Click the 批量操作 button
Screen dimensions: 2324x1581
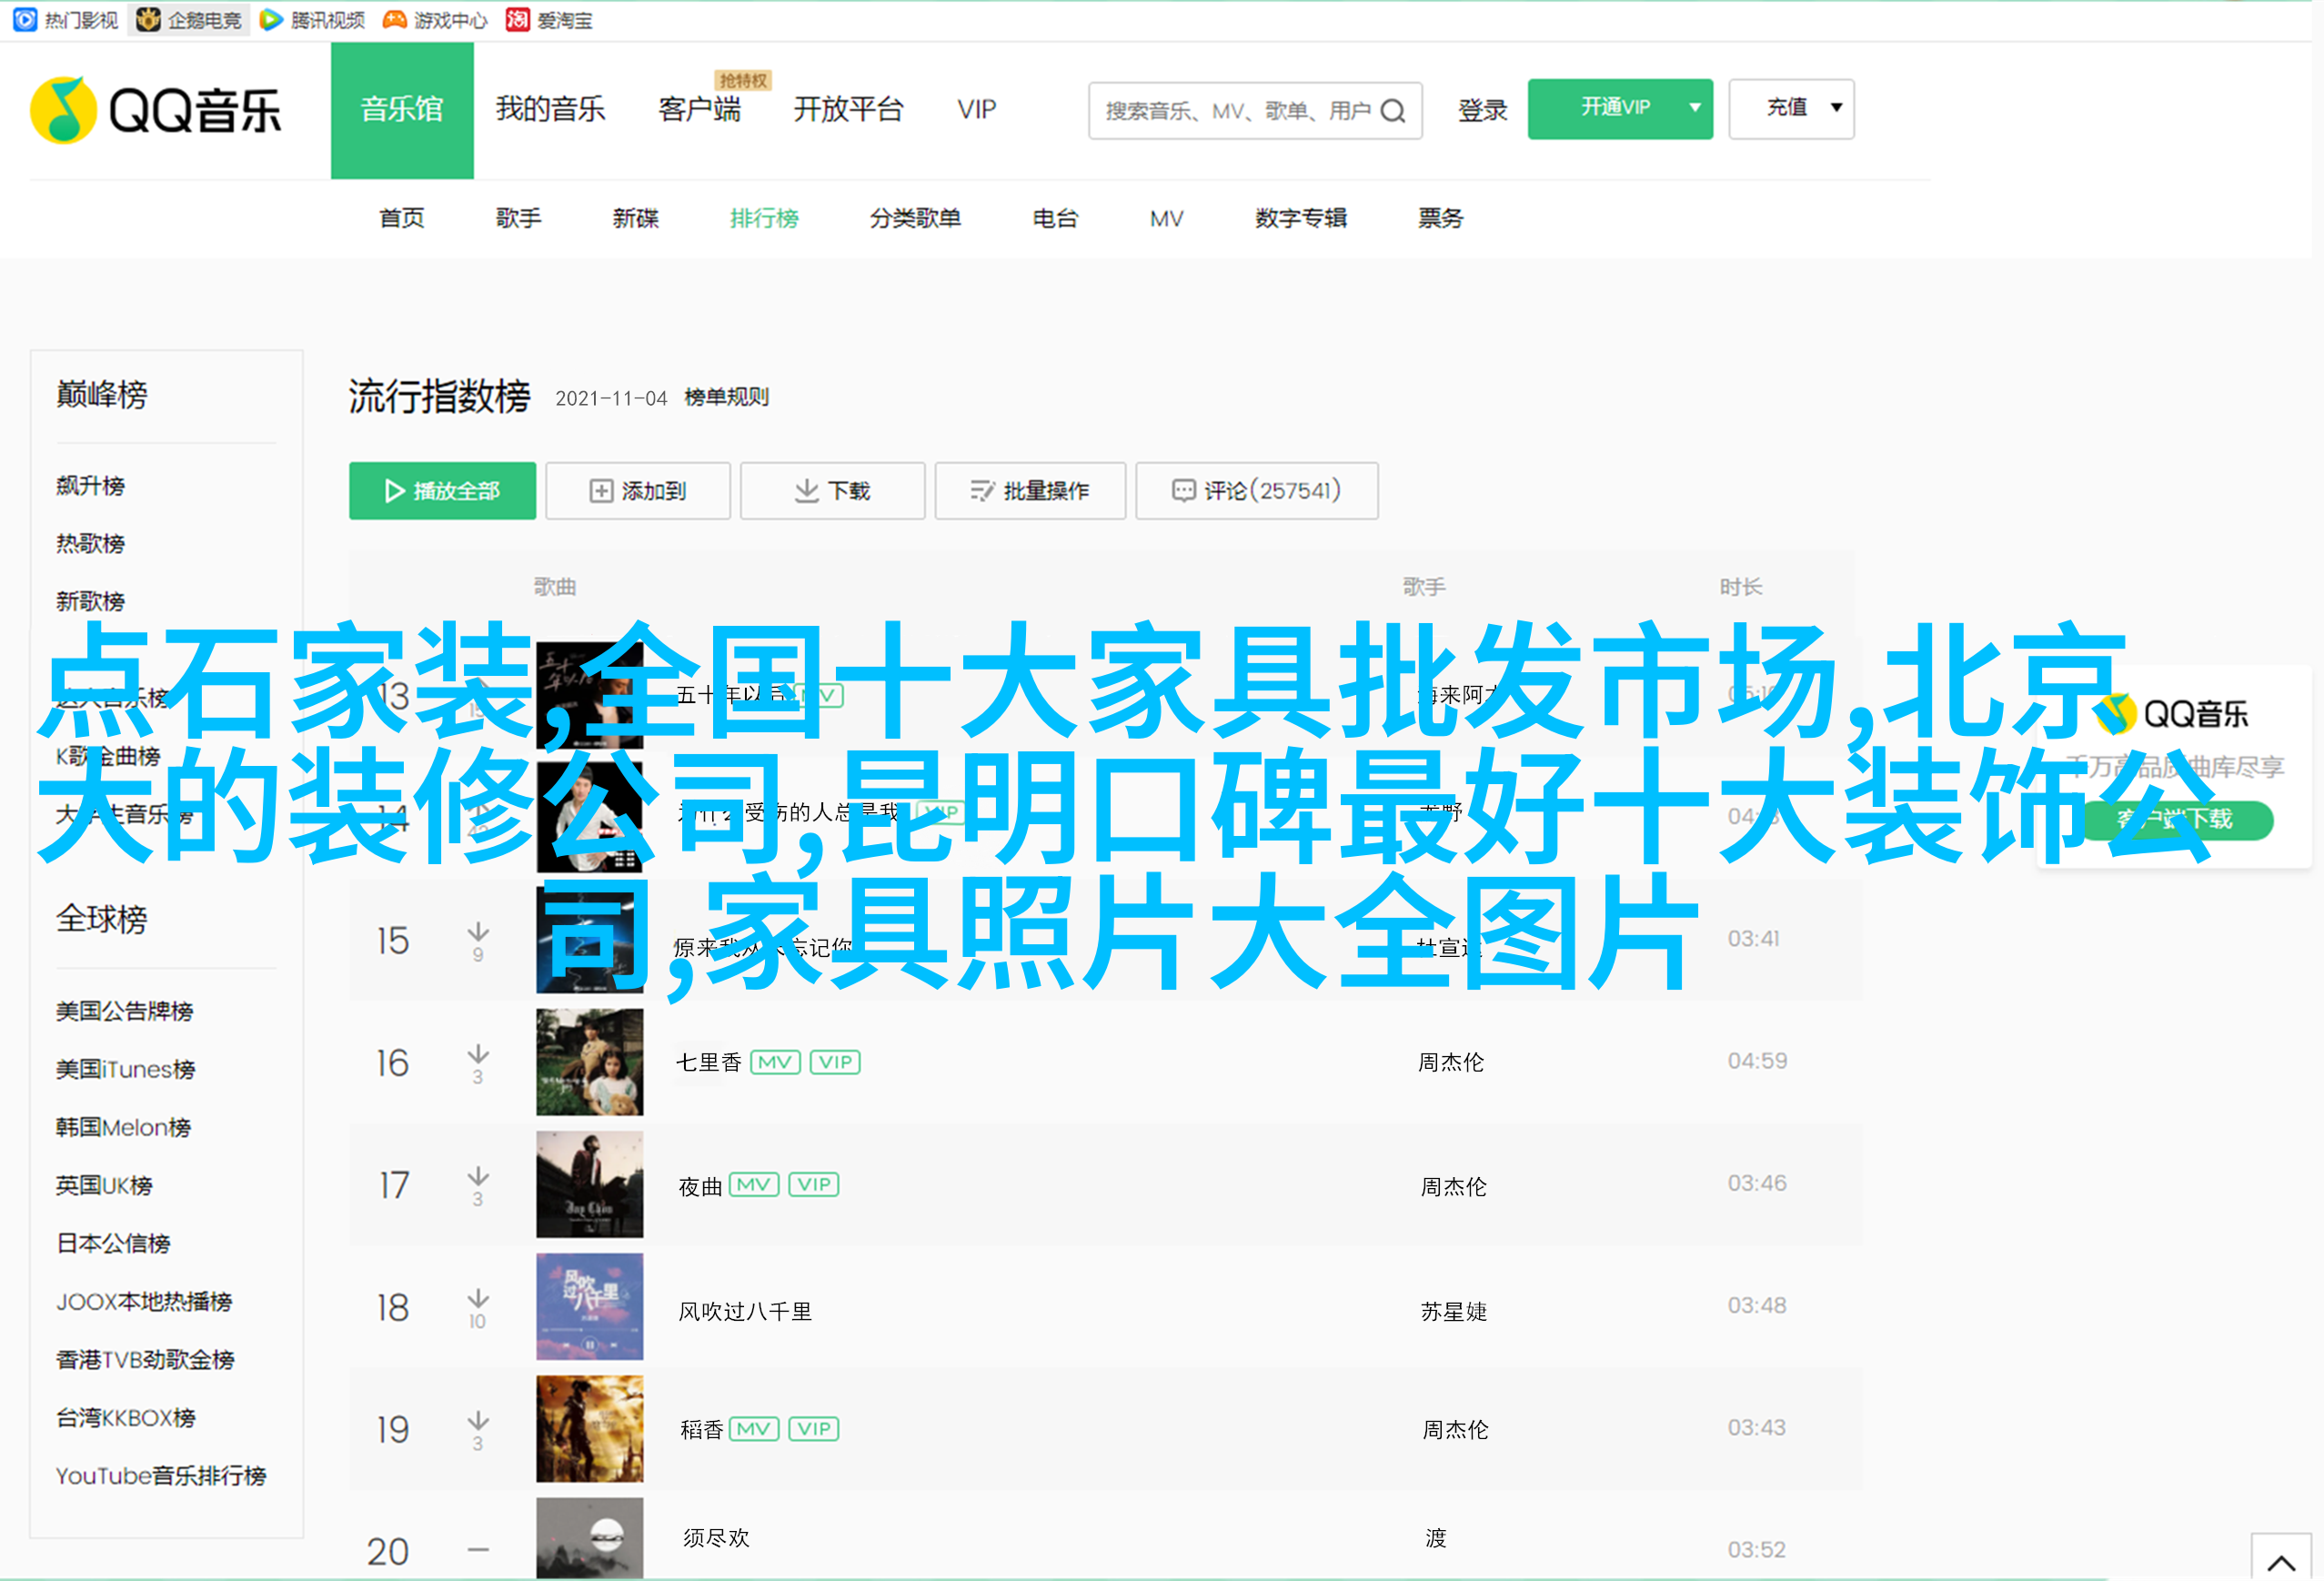tap(1030, 491)
